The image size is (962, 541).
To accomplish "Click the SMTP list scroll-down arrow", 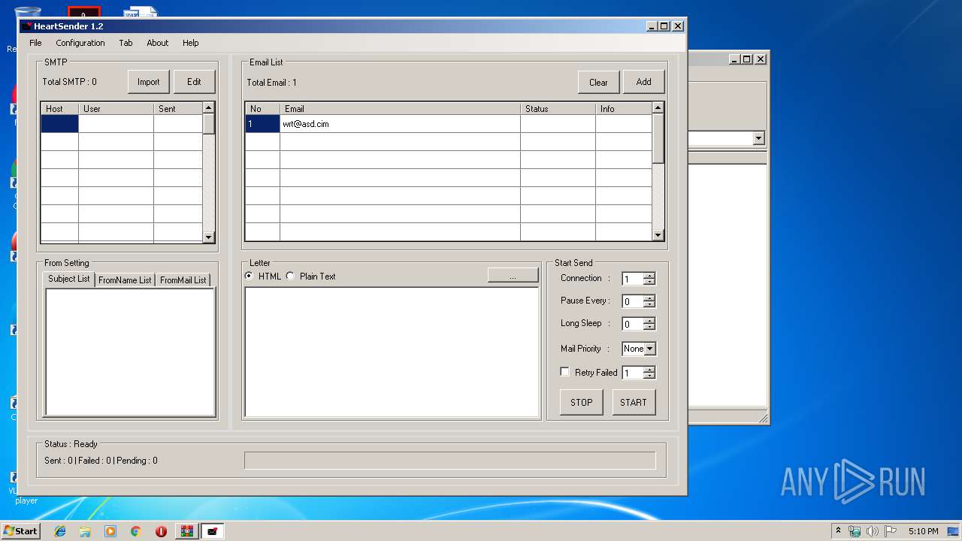I will pyautogui.click(x=209, y=237).
